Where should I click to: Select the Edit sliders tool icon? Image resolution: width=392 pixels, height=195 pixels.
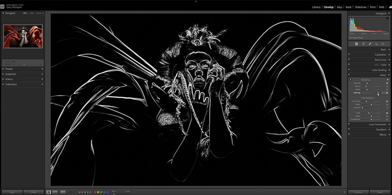[357, 44]
